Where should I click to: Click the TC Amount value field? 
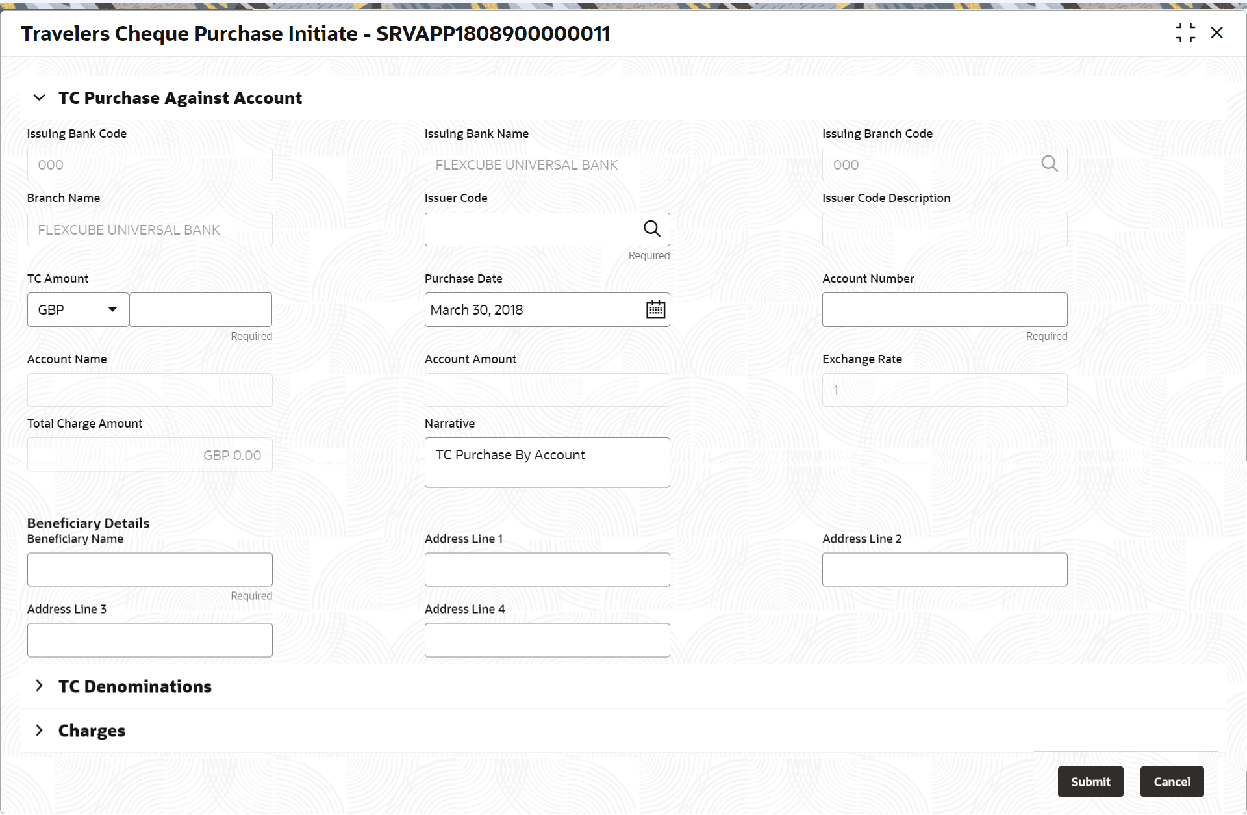coord(200,309)
